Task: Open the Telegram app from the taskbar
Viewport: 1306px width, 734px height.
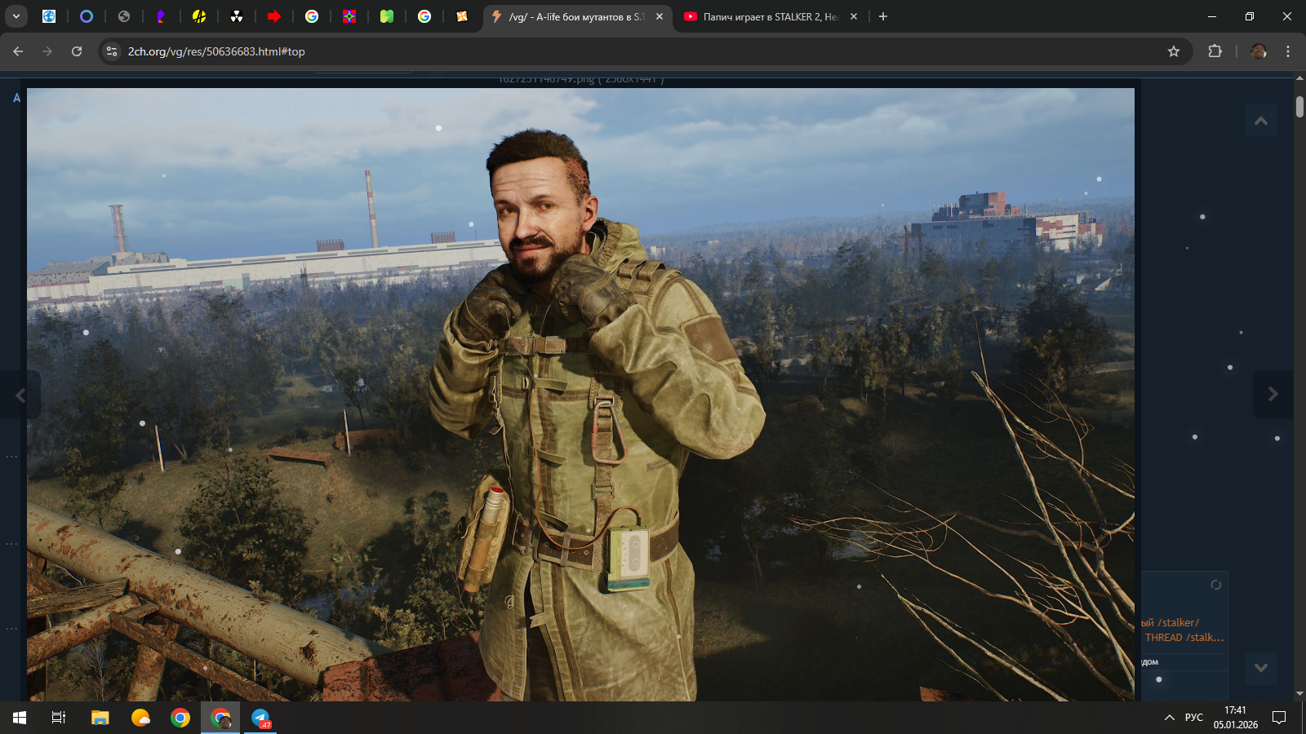Action: 260,718
